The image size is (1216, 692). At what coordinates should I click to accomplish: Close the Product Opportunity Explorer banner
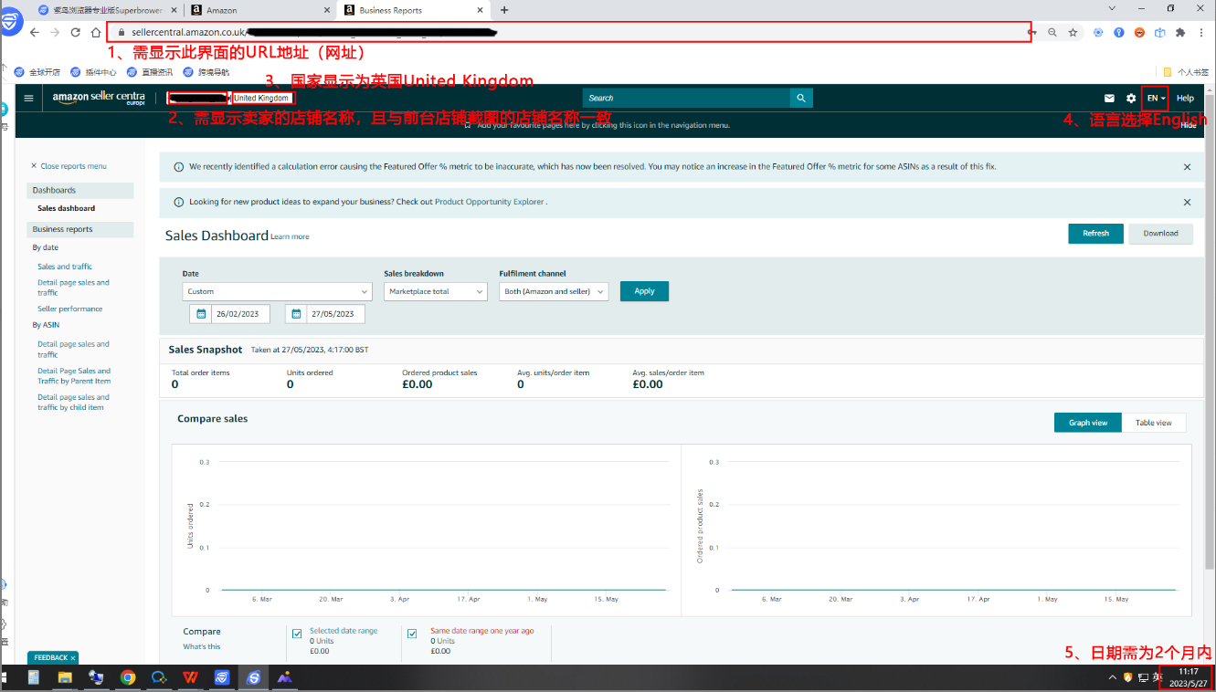point(1187,202)
